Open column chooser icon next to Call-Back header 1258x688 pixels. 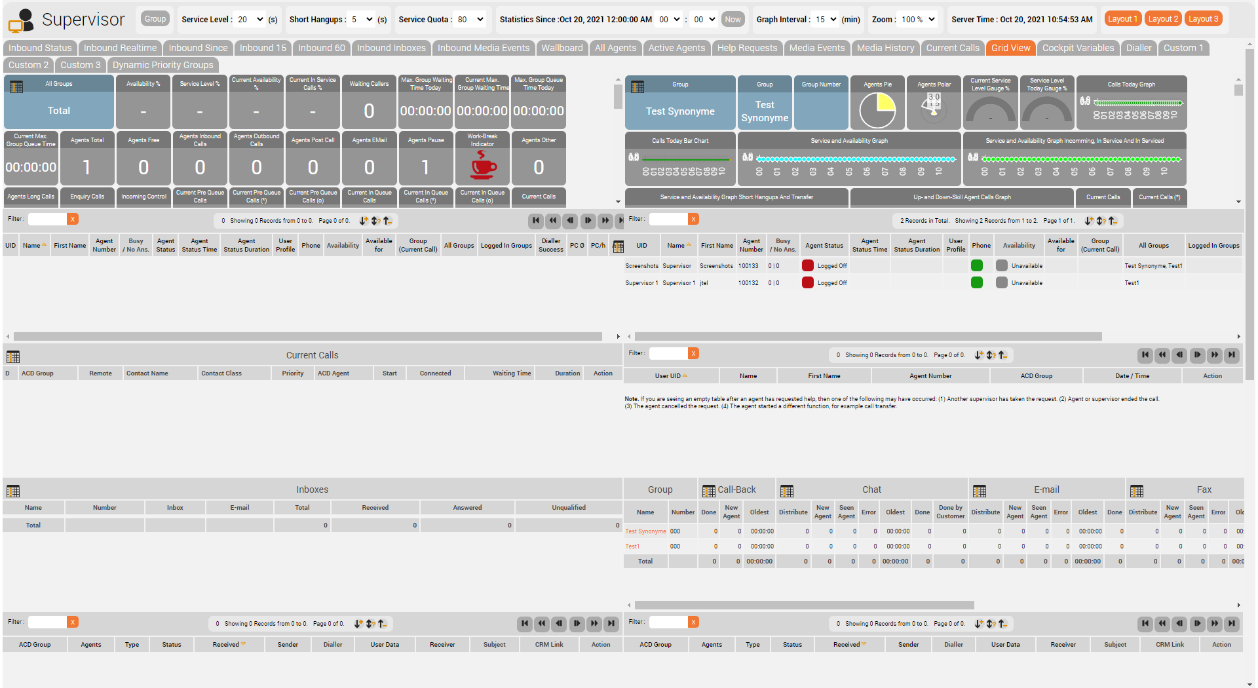click(708, 491)
